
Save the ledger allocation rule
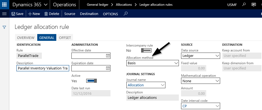click(x=17, y=14)
